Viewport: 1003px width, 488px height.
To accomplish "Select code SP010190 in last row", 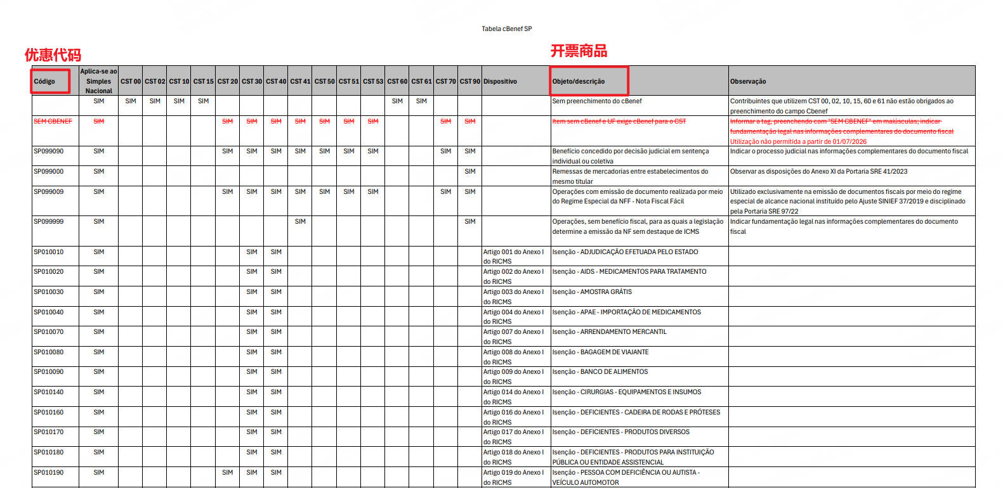I will [48, 473].
